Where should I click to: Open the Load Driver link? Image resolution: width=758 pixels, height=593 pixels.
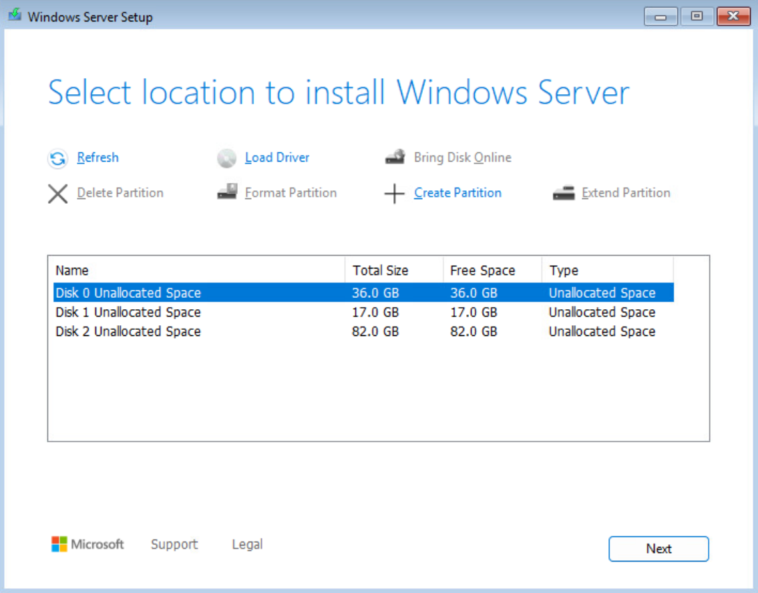[277, 158]
